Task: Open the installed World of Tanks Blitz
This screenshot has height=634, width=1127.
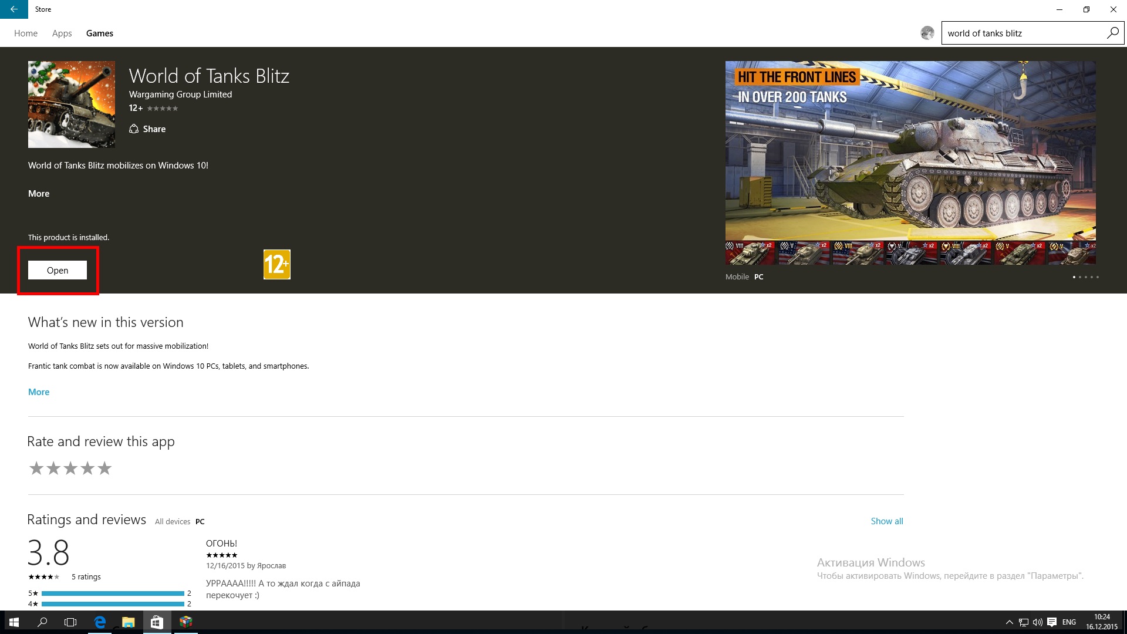Action: pyautogui.click(x=58, y=270)
